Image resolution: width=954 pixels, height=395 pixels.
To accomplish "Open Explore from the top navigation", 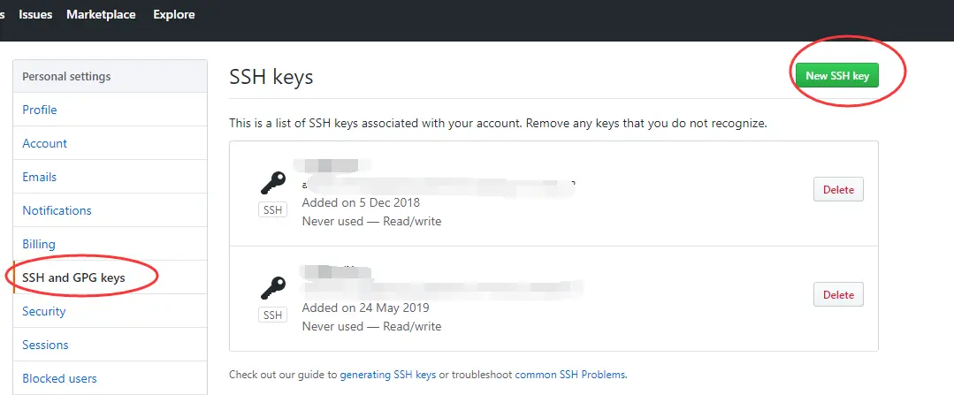I will [x=174, y=14].
